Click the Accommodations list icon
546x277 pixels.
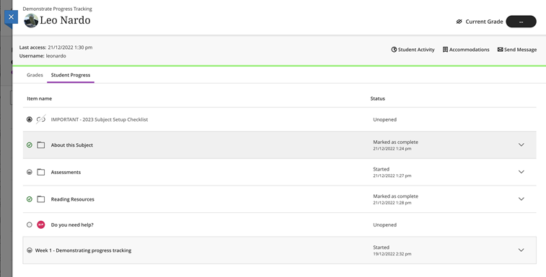(445, 50)
